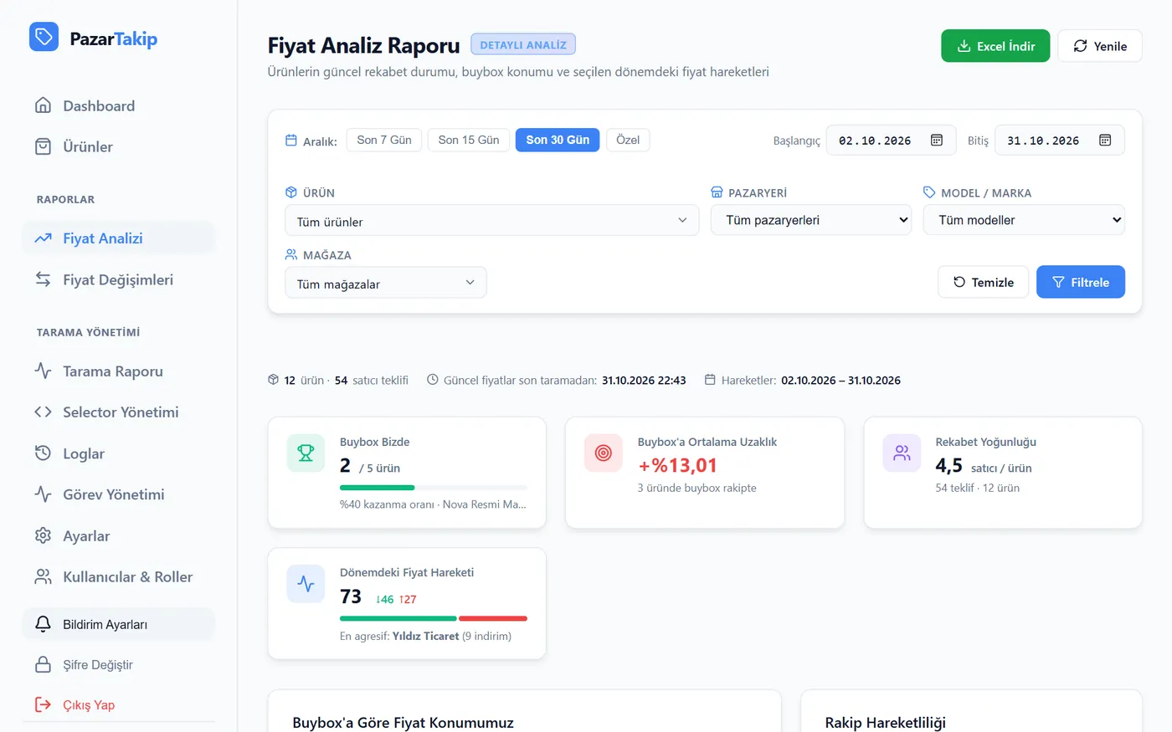This screenshot has height=732, width=1172.
Task: Click the cube icon next to ÜRÜN label
Action: [x=291, y=192]
